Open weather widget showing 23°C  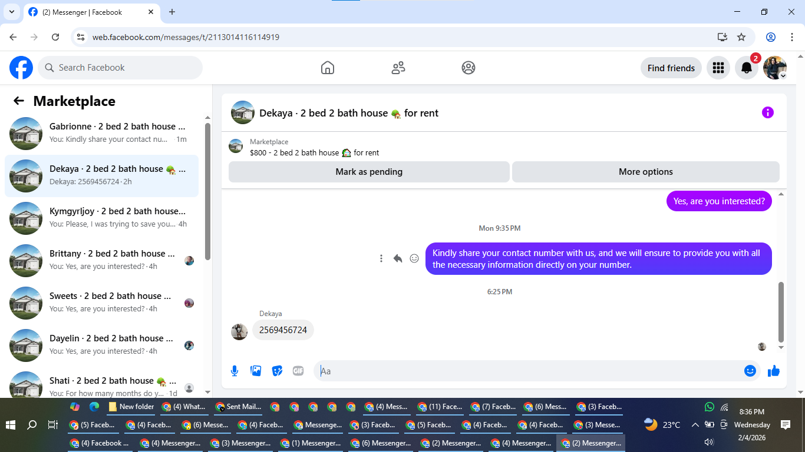662,424
